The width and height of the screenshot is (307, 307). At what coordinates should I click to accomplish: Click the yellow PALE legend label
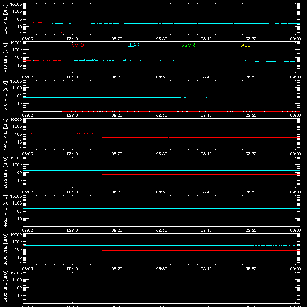coord(244,45)
